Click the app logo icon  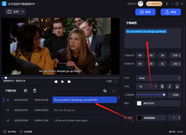tap(4, 4)
